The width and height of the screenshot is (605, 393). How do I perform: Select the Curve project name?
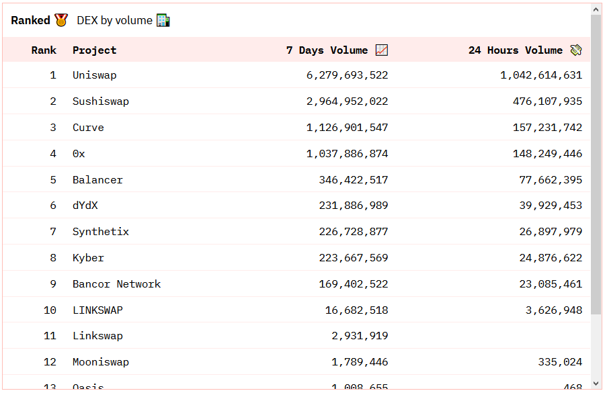(88, 128)
